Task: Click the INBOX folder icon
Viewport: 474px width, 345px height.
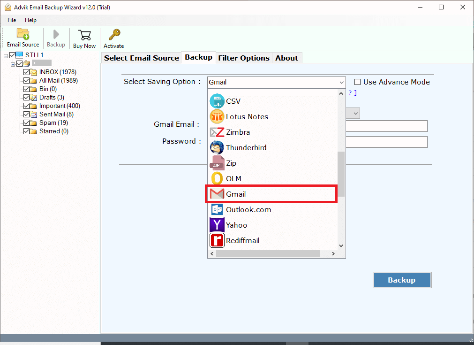Action: [34, 72]
